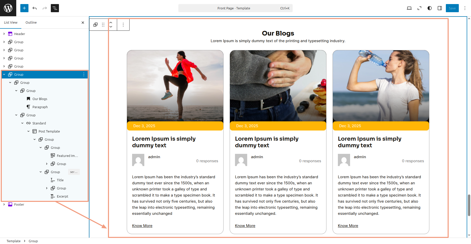Click the Redo arrow icon
Image resolution: width=471 pixels, height=244 pixels.
click(x=45, y=8)
